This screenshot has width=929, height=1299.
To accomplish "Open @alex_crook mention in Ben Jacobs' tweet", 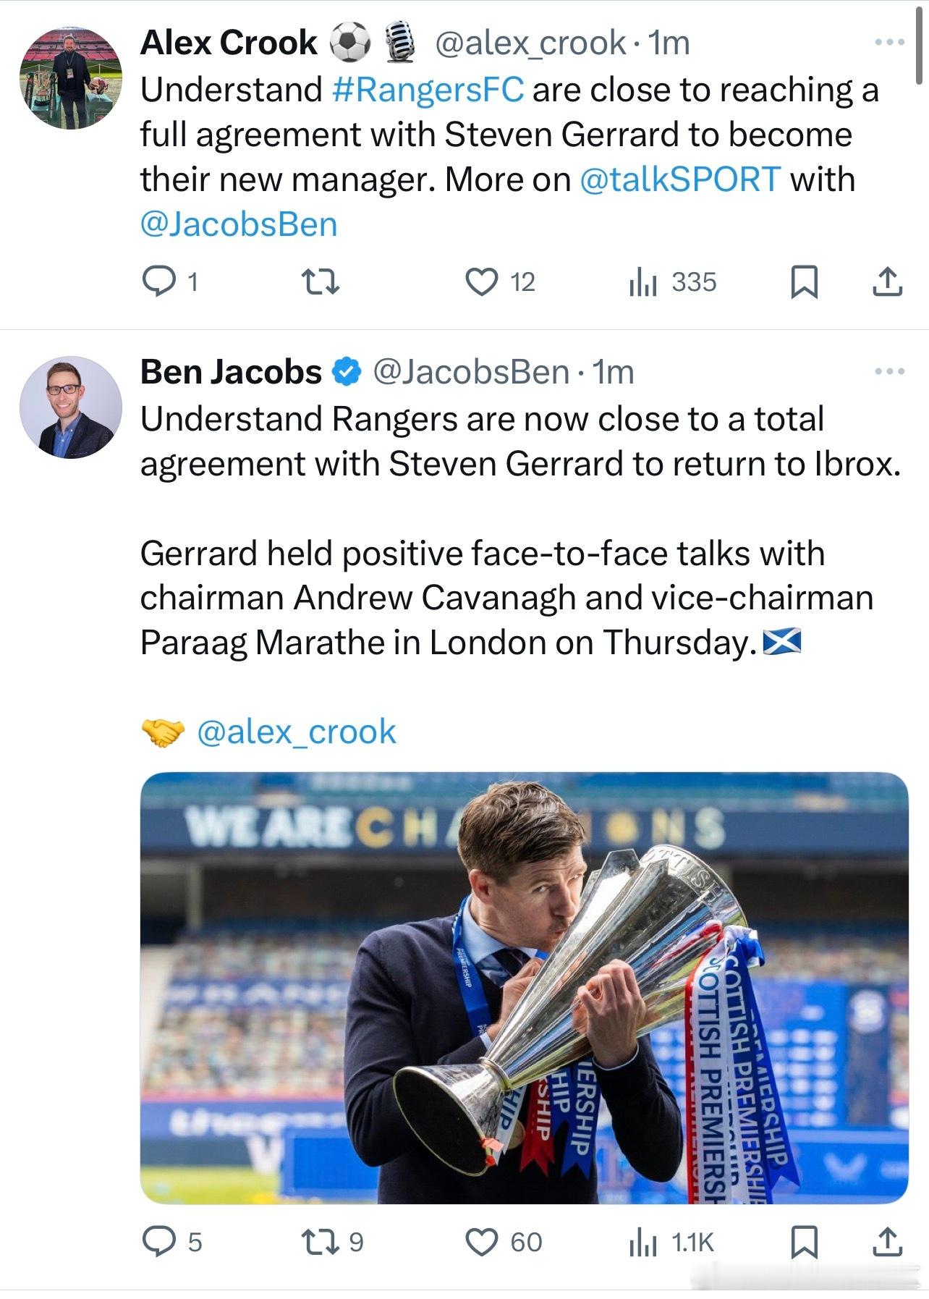I will point(297,732).
